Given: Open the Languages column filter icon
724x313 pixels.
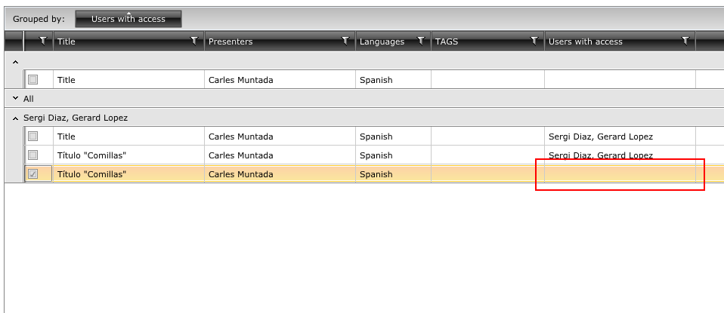Looking at the screenshot, I should click(x=421, y=41).
